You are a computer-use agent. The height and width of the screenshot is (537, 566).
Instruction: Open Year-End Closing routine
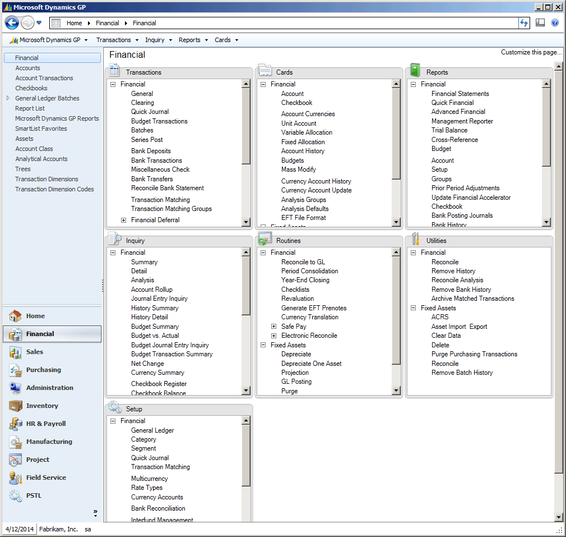pyautogui.click(x=305, y=280)
